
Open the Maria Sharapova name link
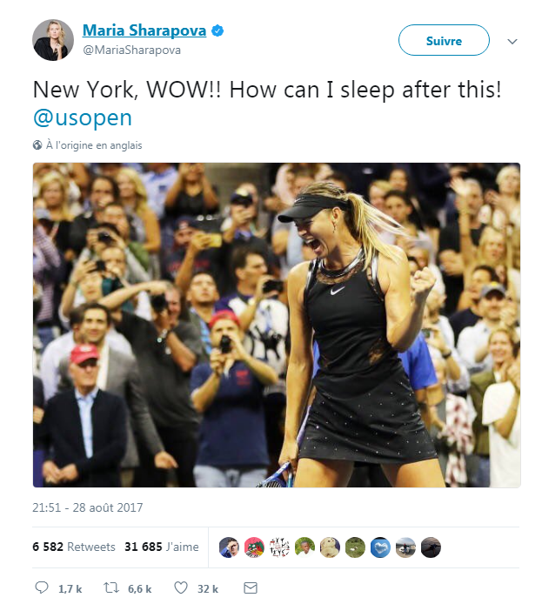(x=144, y=30)
